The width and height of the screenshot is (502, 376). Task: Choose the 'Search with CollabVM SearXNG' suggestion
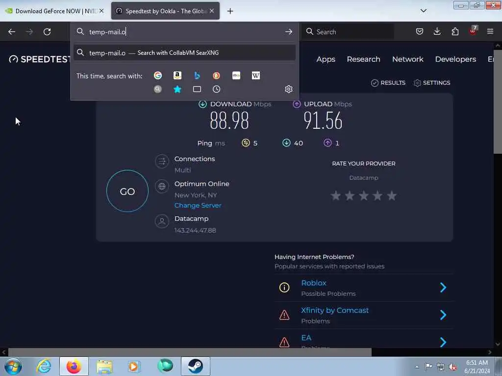tap(184, 53)
